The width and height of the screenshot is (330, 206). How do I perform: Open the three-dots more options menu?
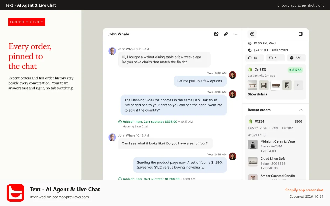[235, 34]
